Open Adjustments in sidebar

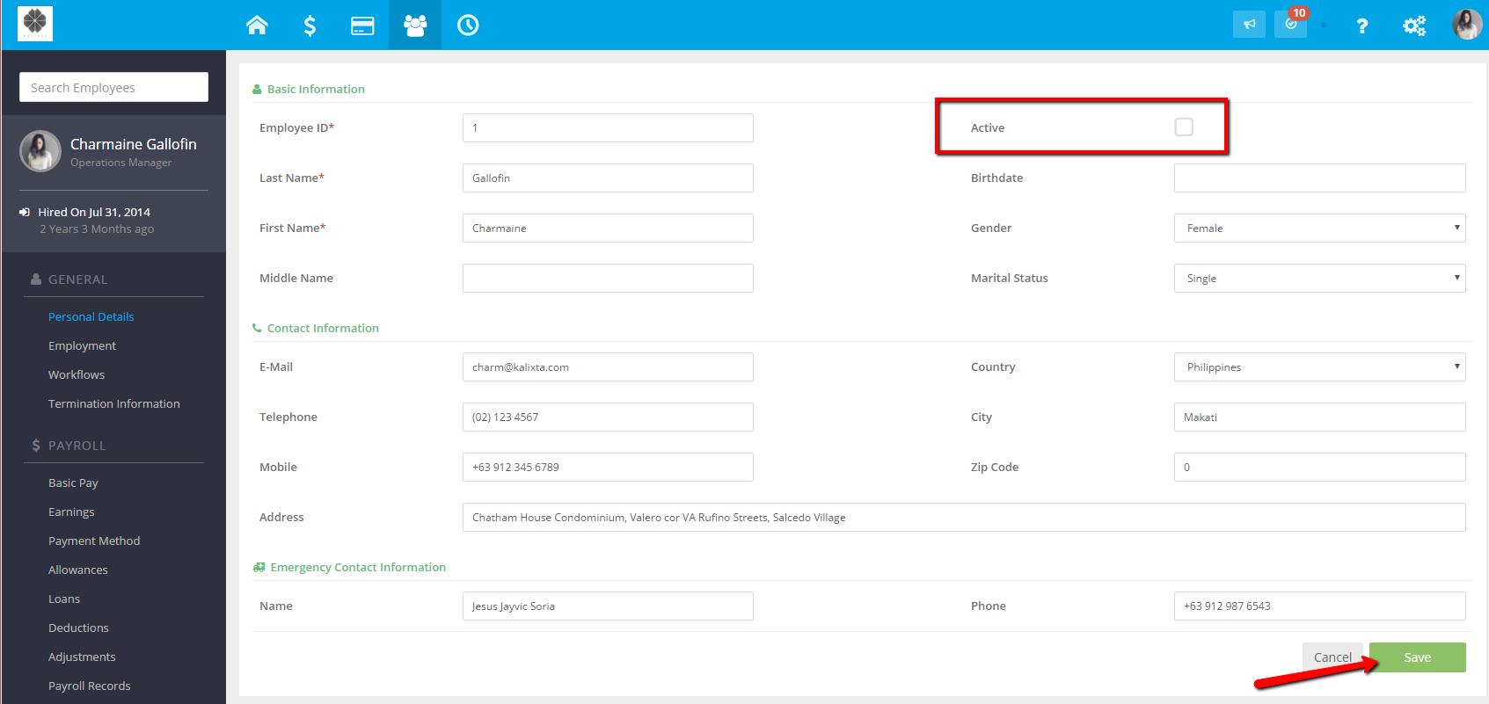pyautogui.click(x=82, y=657)
